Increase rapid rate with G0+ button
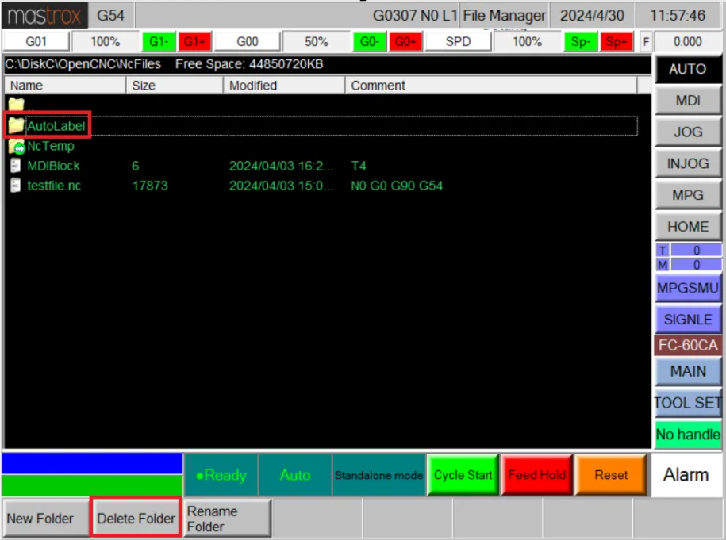This screenshot has height=540, width=726. click(x=405, y=42)
